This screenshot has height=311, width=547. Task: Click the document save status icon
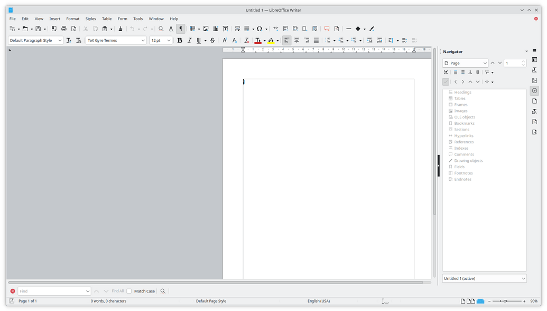point(12,301)
